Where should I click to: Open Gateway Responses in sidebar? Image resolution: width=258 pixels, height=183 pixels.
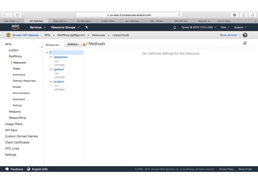point(24,81)
